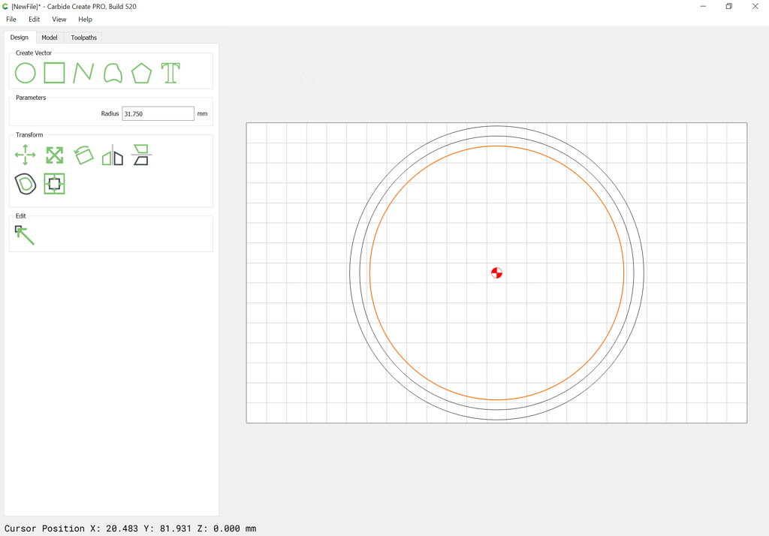Open the Flip transform tool
Image resolution: width=769 pixels, height=536 pixels.
pos(141,155)
